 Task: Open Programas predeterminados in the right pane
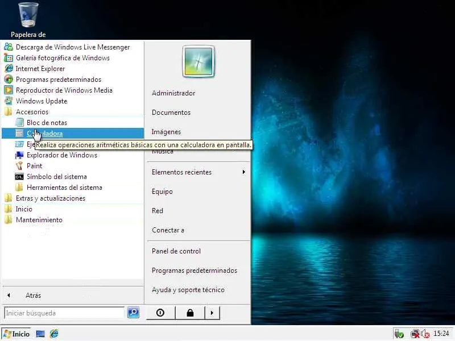(194, 271)
